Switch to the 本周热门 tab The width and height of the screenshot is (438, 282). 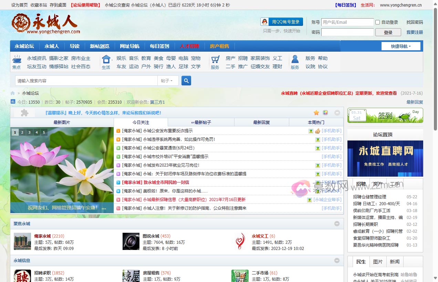(316, 122)
